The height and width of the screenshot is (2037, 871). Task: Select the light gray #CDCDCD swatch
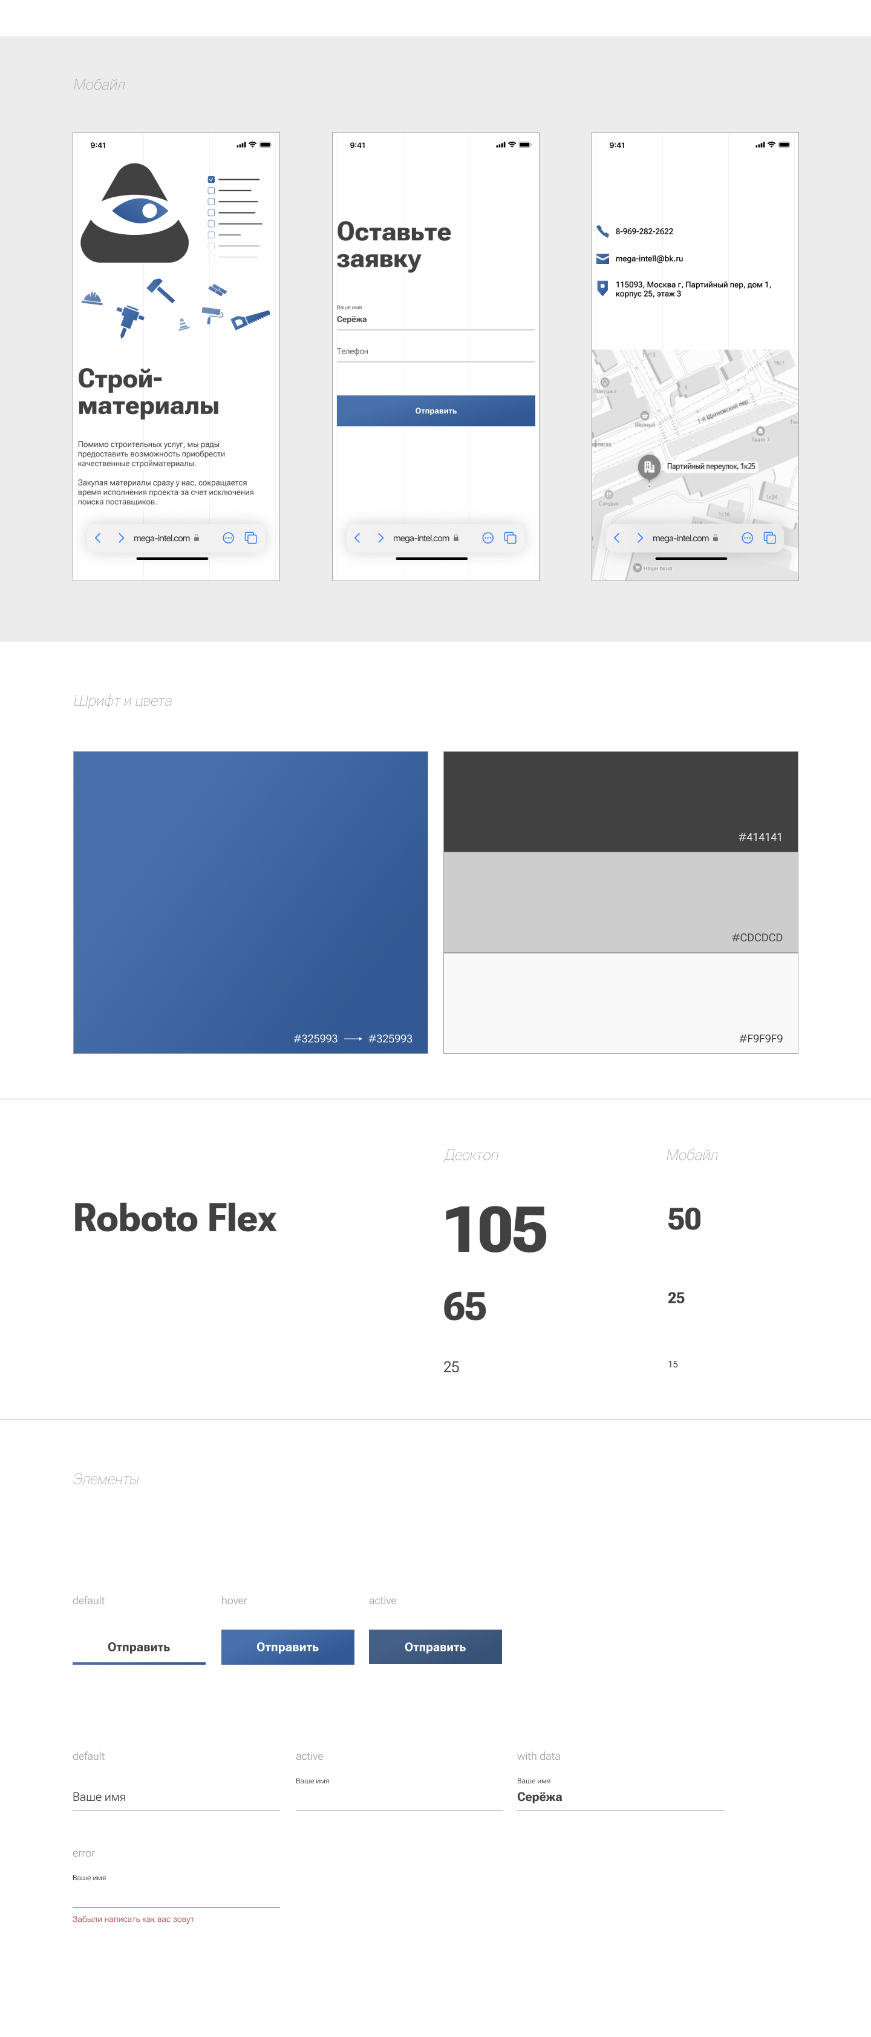click(x=621, y=901)
